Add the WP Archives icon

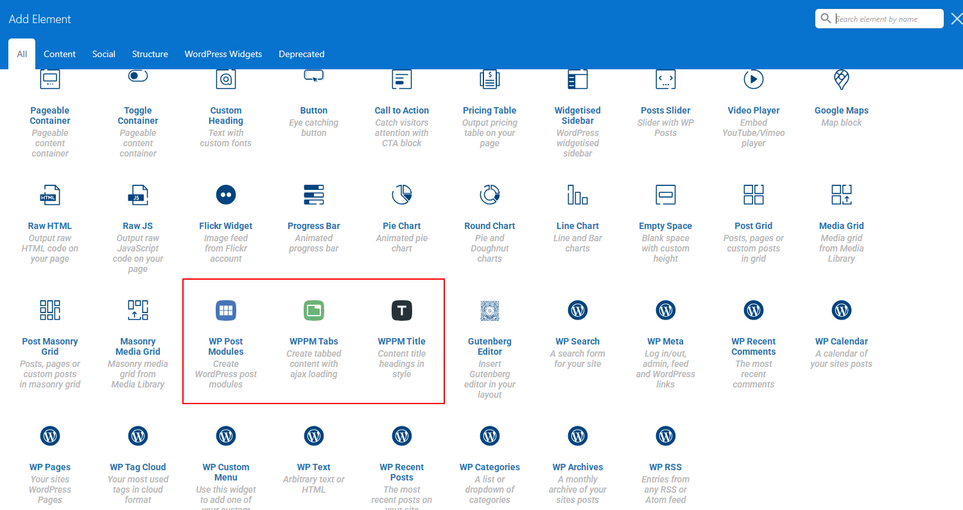(x=578, y=436)
